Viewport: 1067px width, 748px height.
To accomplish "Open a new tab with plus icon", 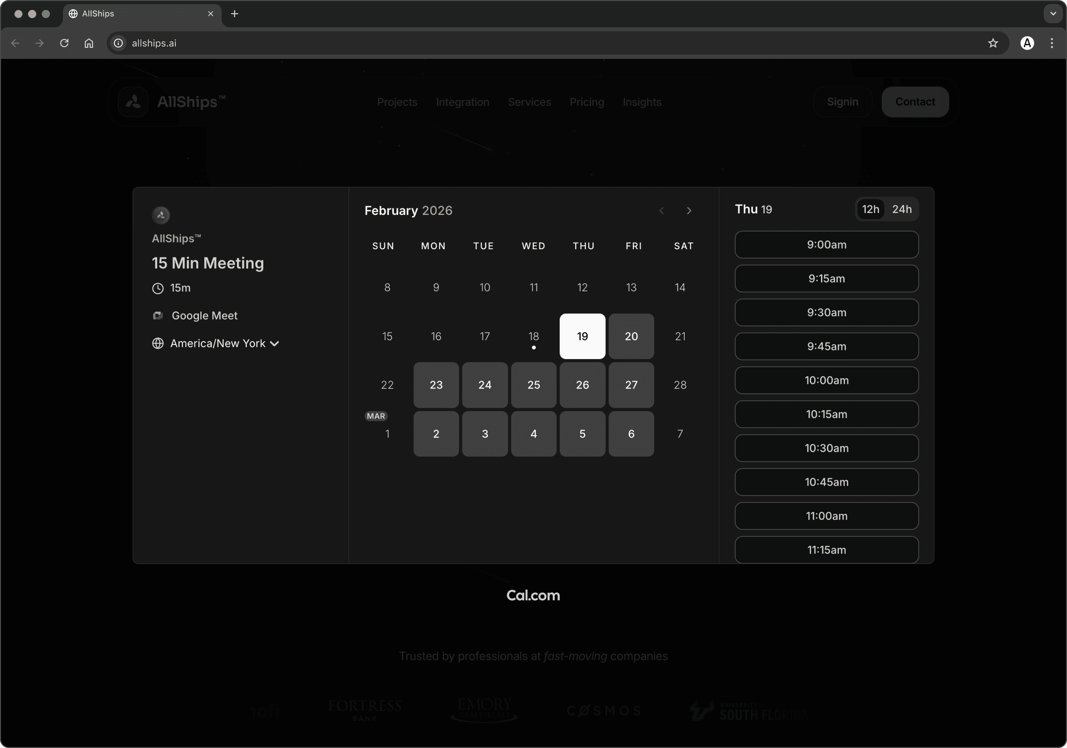I will (x=235, y=14).
